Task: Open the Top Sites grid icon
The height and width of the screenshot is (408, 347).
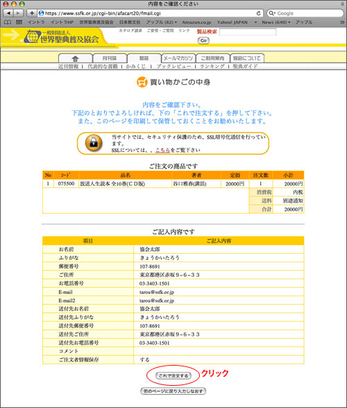Action: tap(19, 22)
